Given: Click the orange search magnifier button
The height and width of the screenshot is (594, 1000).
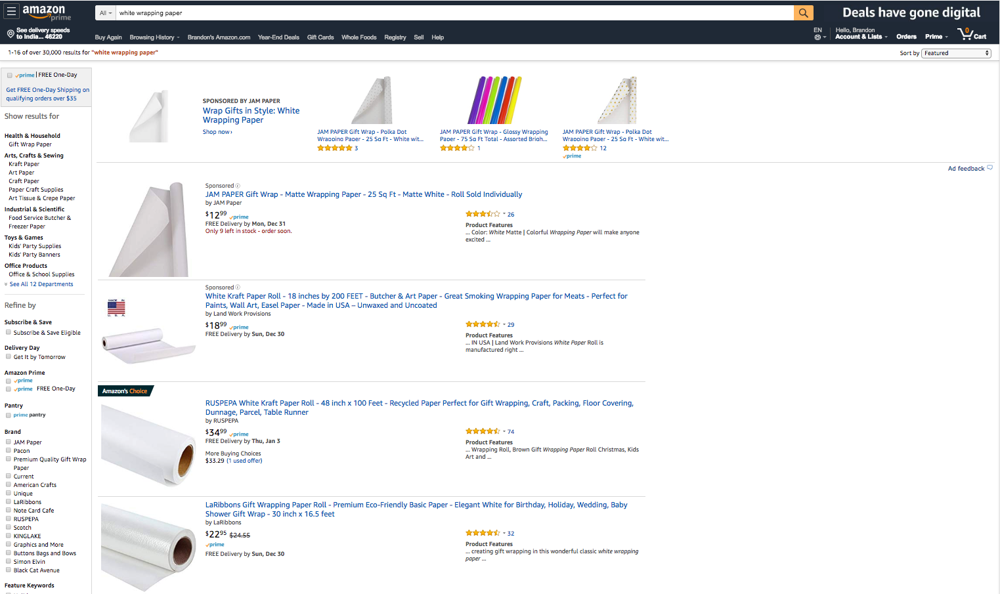Looking at the screenshot, I should point(803,13).
